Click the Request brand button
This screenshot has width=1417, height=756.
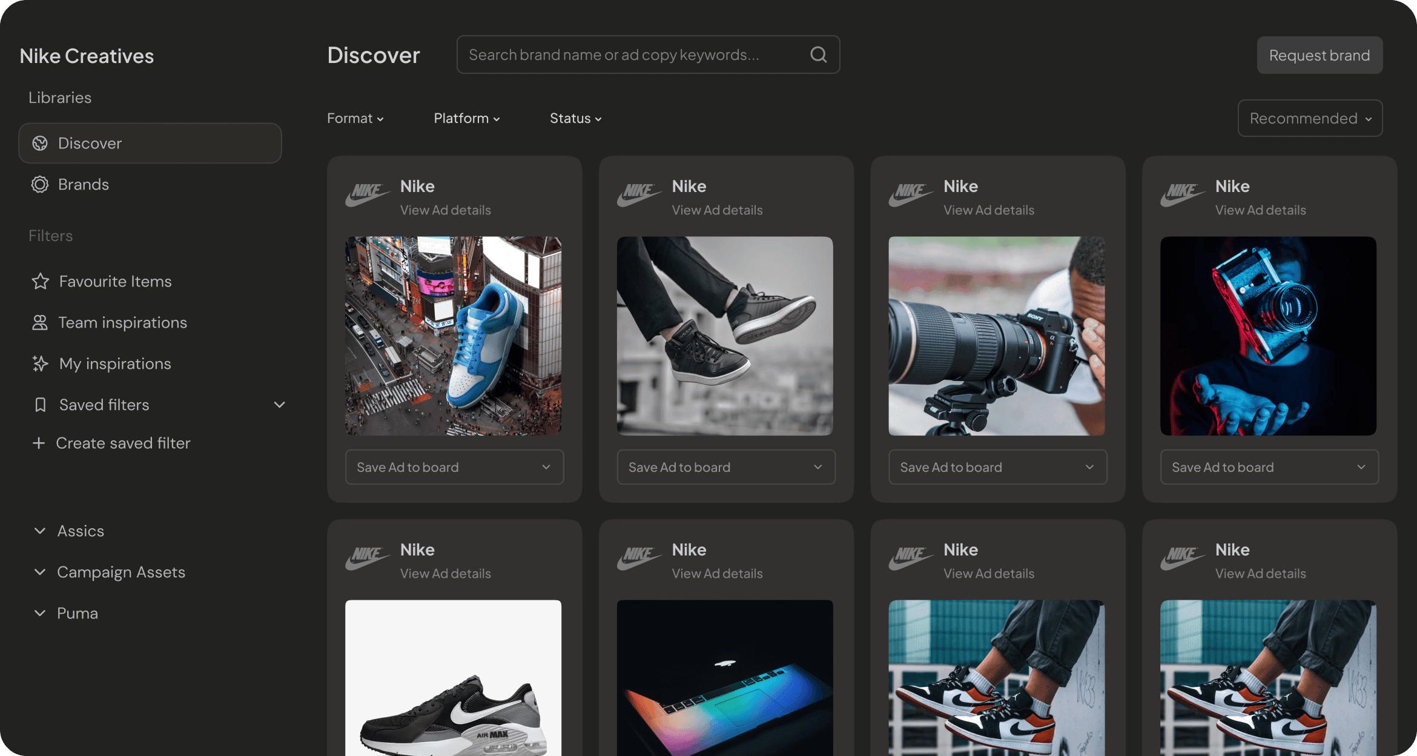[x=1320, y=55]
